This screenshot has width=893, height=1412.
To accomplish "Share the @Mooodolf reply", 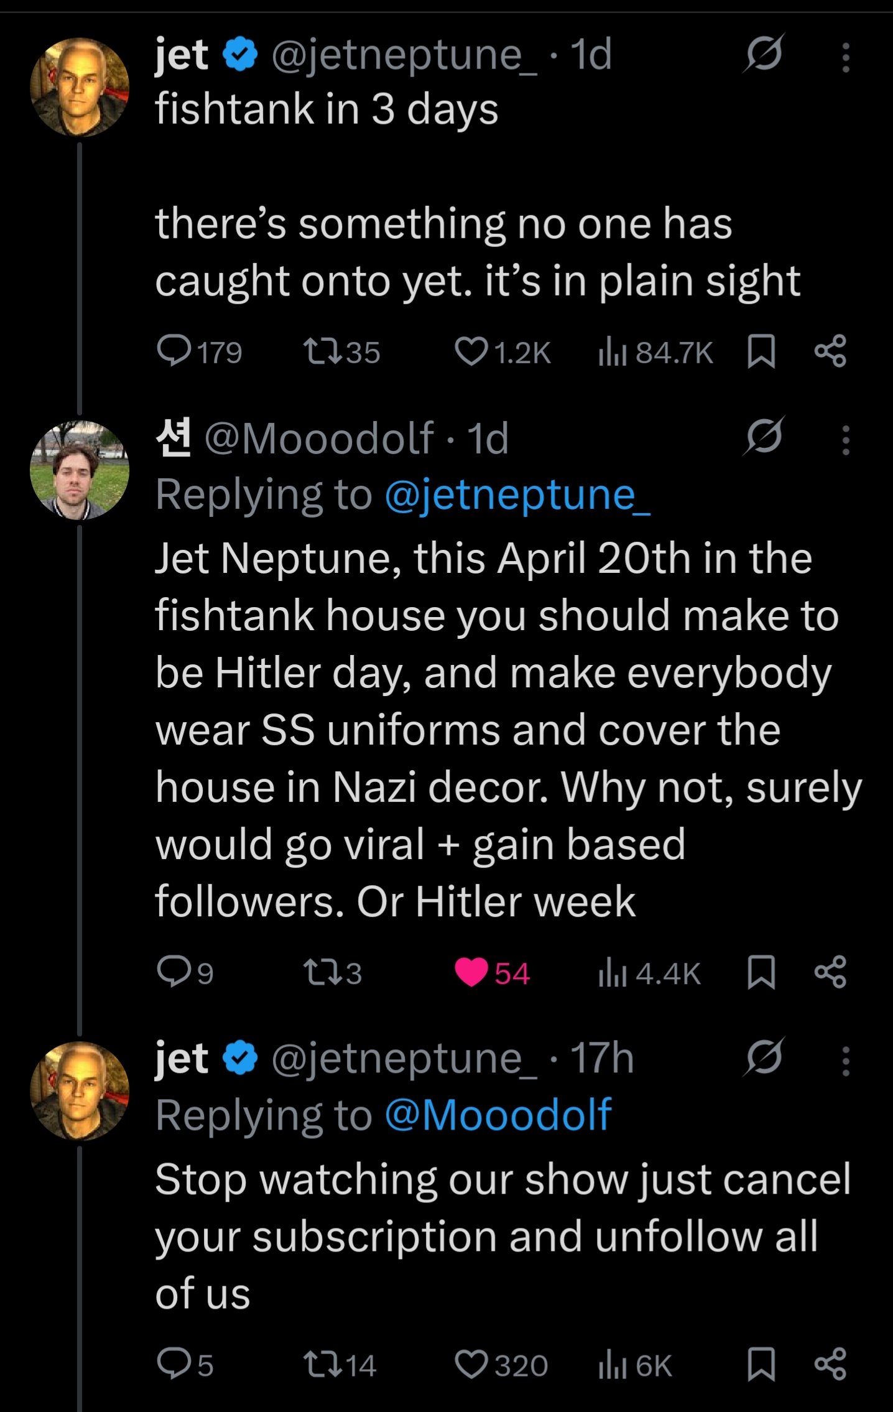I will click(830, 972).
